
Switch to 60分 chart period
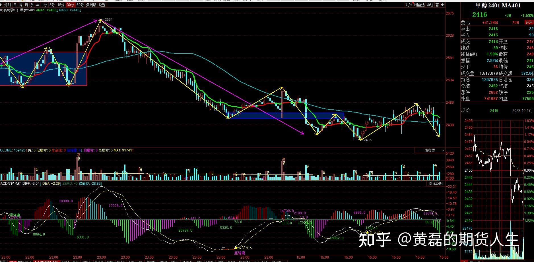[x=80, y=5]
